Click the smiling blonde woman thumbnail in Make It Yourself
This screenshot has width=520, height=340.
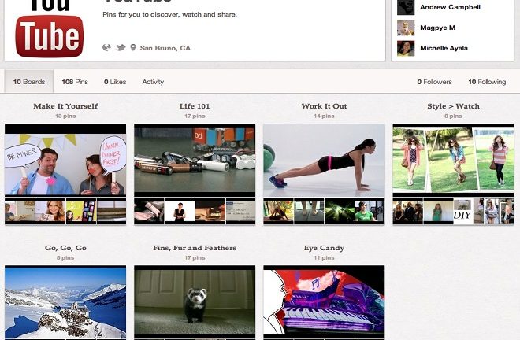tap(50, 212)
